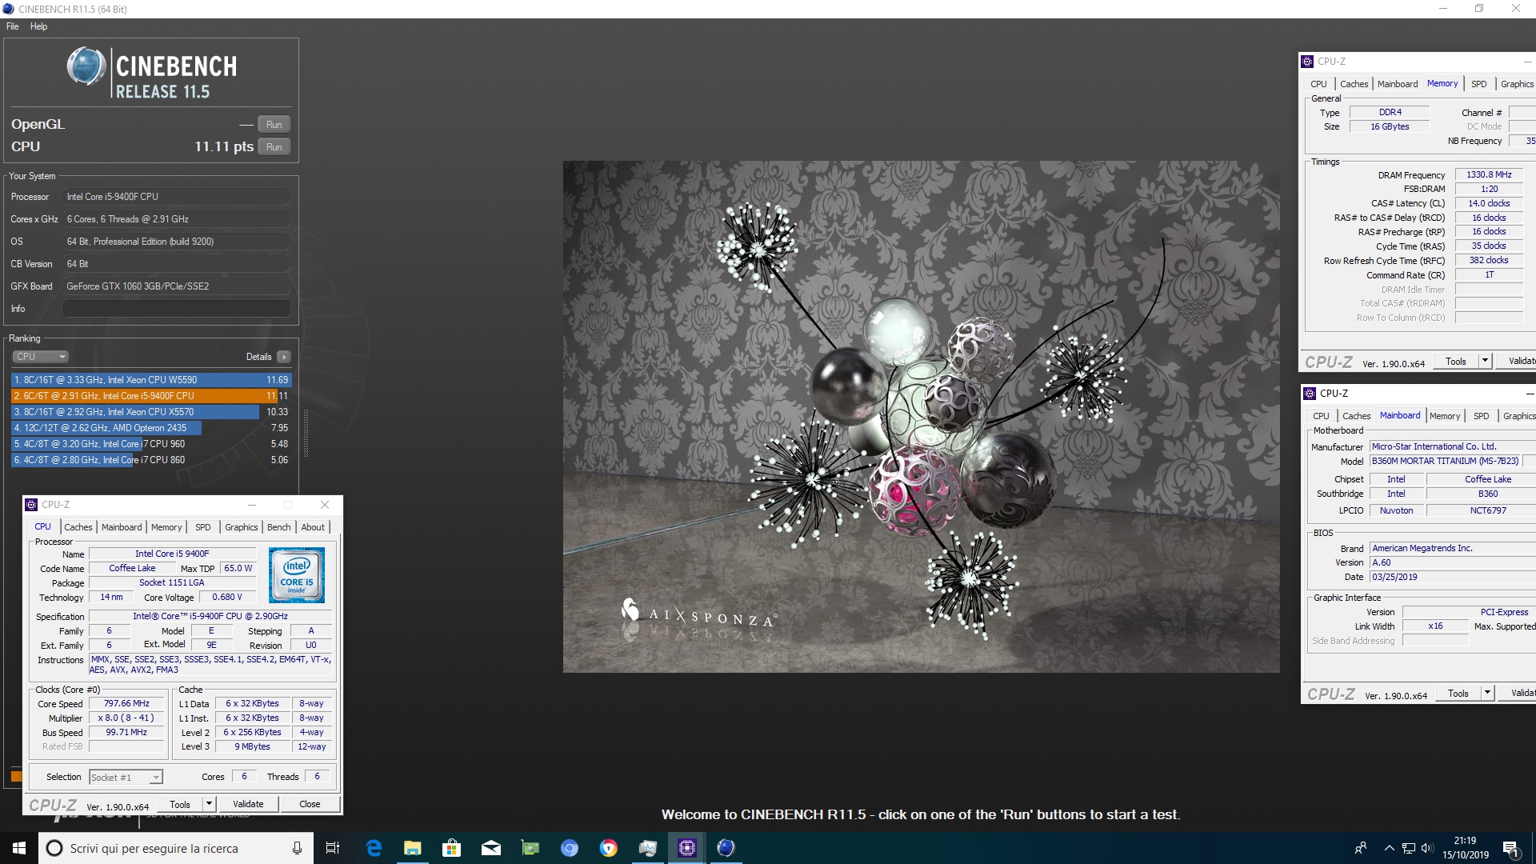Open Task View from the taskbar
The image size is (1536, 864).
click(333, 848)
